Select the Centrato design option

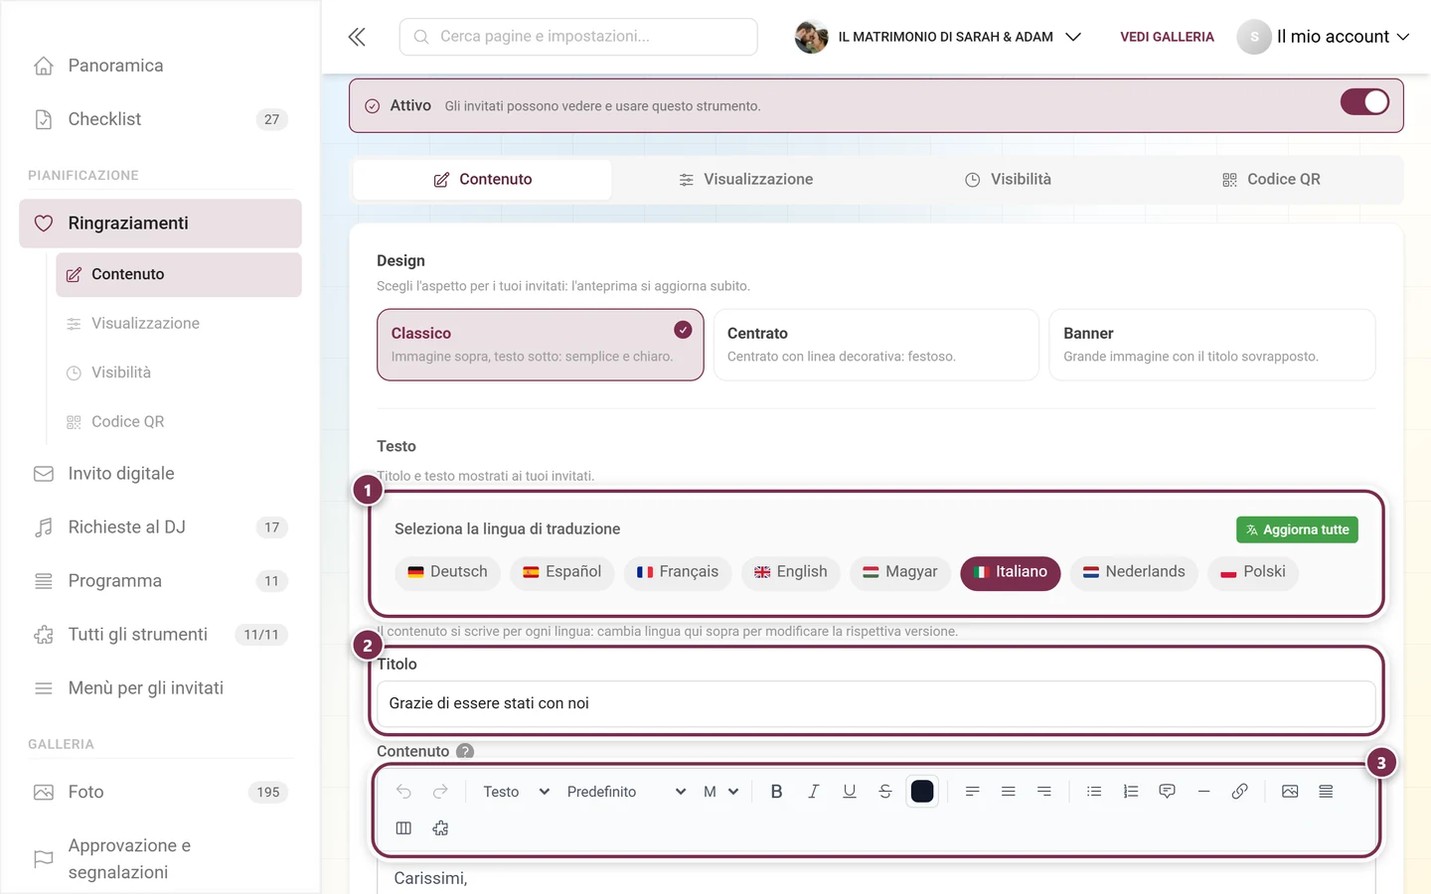pyautogui.click(x=875, y=345)
